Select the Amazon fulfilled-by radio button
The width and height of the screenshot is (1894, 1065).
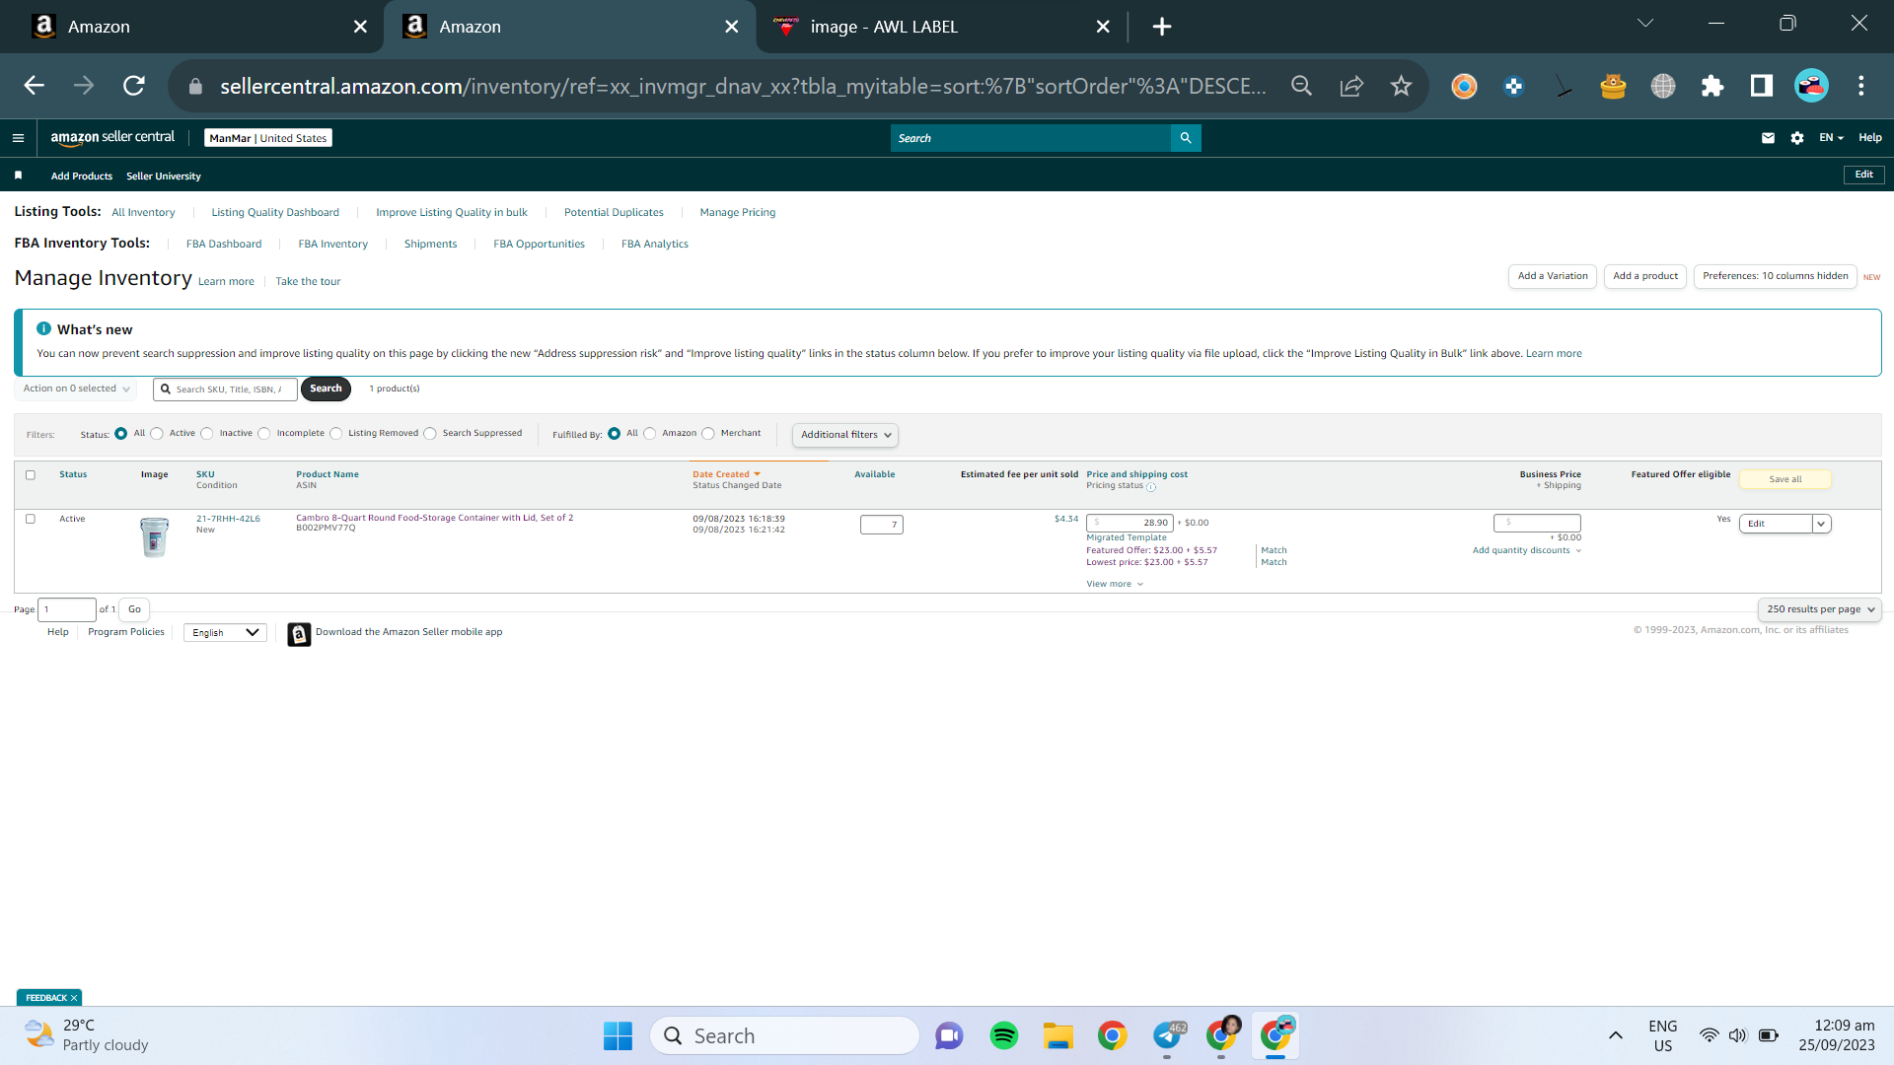pos(650,434)
